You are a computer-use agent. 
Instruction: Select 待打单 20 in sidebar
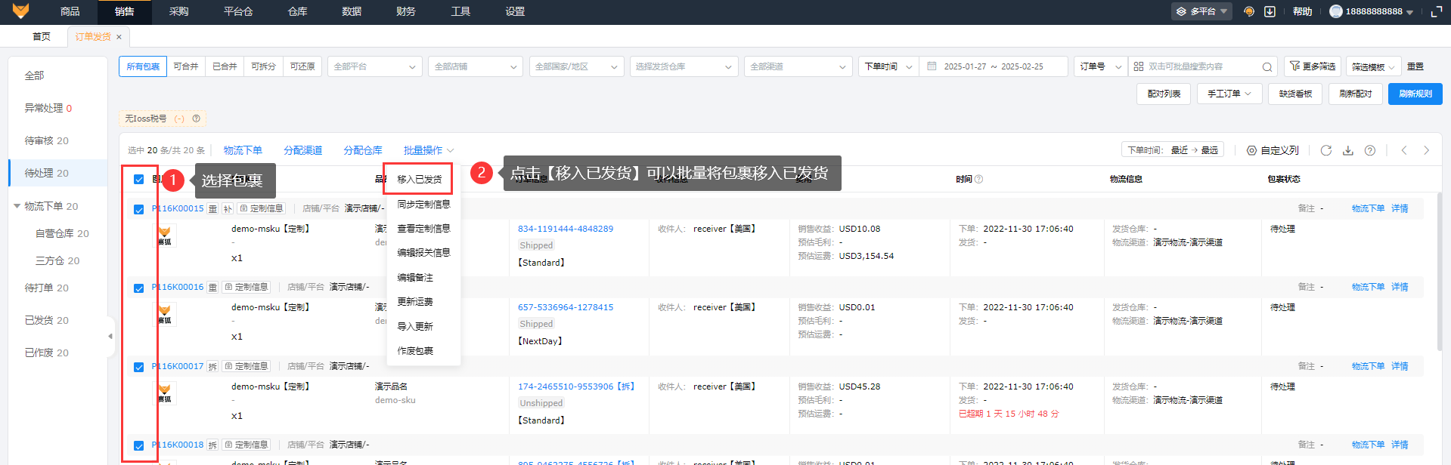click(46, 288)
